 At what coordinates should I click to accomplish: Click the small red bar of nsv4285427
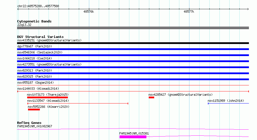click(151, 97)
